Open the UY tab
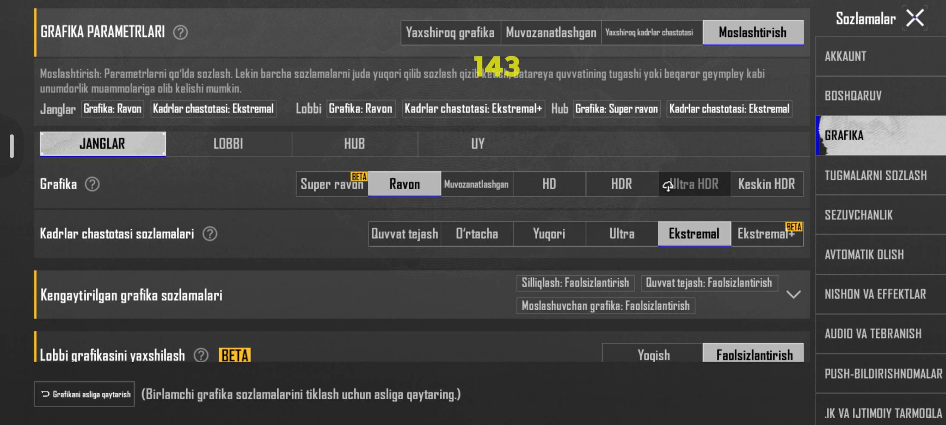Image resolution: width=946 pixels, height=425 pixels. (x=478, y=144)
